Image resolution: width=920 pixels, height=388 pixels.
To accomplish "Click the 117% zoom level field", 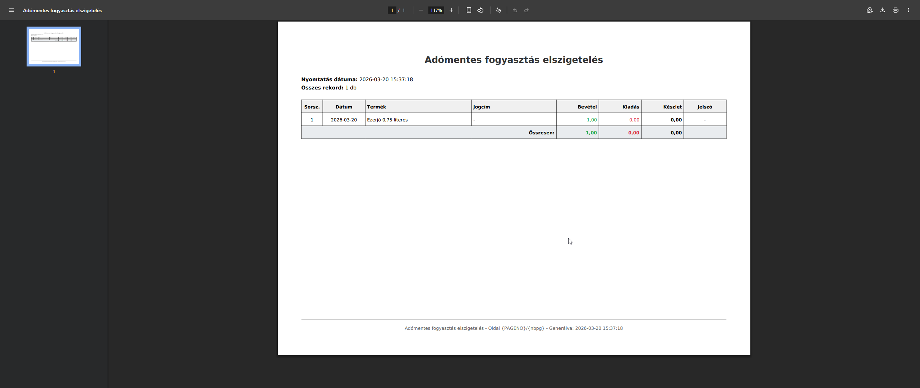I will pyautogui.click(x=436, y=10).
